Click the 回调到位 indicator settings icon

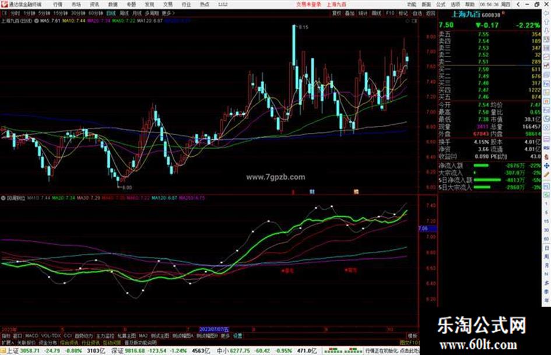[3, 198]
